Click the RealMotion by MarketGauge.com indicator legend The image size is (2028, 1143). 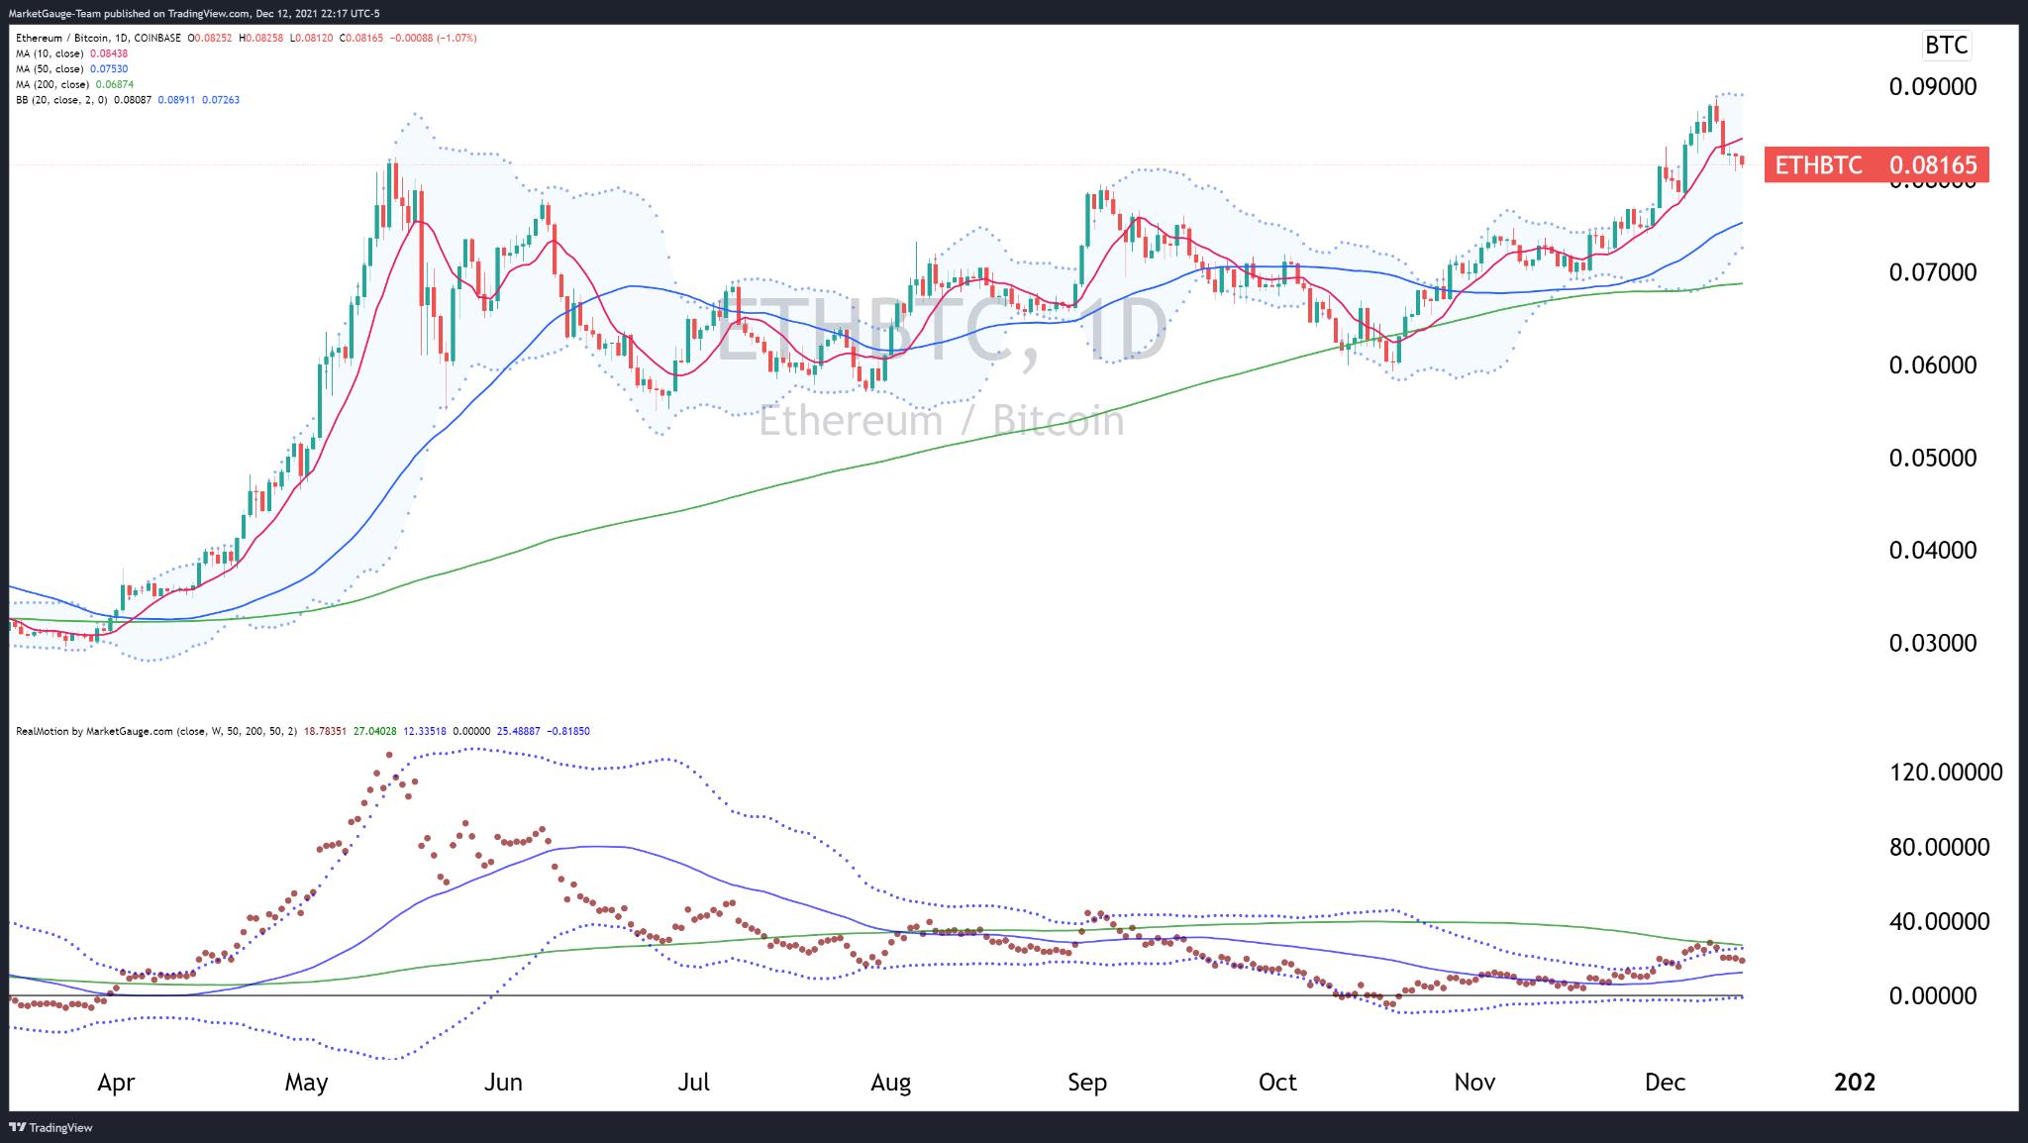tap(303, 731)
